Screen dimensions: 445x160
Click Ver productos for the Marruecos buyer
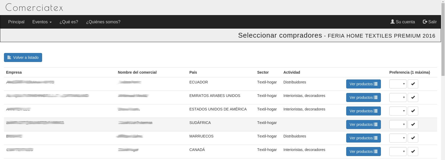coord(363,138)
